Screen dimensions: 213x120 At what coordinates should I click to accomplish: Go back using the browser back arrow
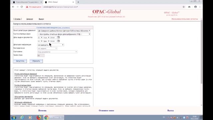pos(13,7)
